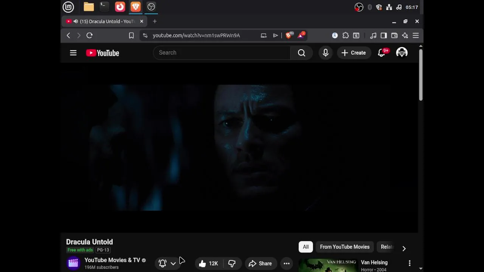Click the magnifier search button

(x=301, y=53)
